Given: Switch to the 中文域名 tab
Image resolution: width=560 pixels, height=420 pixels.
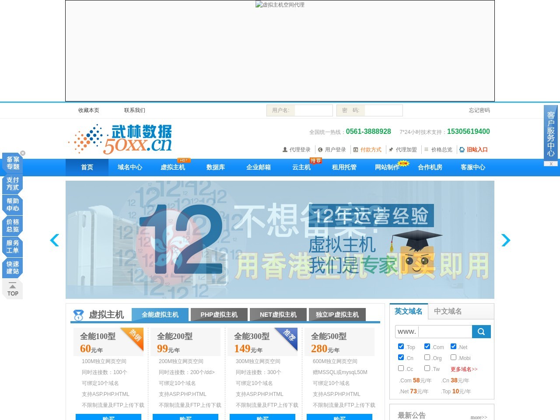Looking at the screenshot, I should [448, 311].
